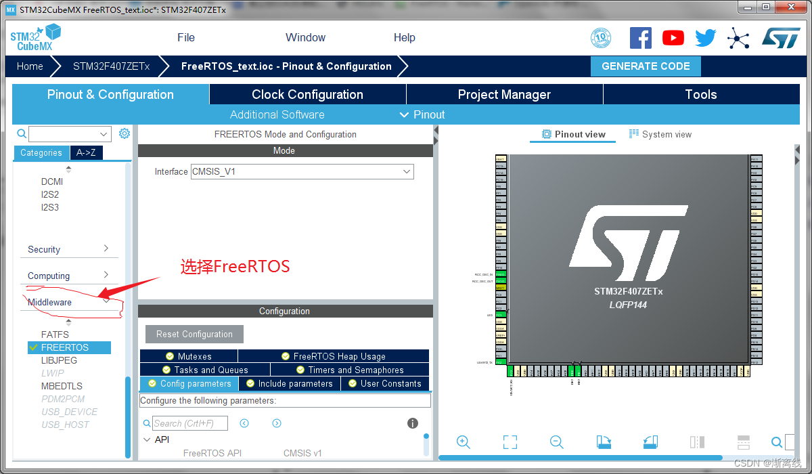Screen dimensions: 812x474
Task: Open the FreeRTOS Heap Usage tab
Action: pyautogui.click(x=334, y=356)
